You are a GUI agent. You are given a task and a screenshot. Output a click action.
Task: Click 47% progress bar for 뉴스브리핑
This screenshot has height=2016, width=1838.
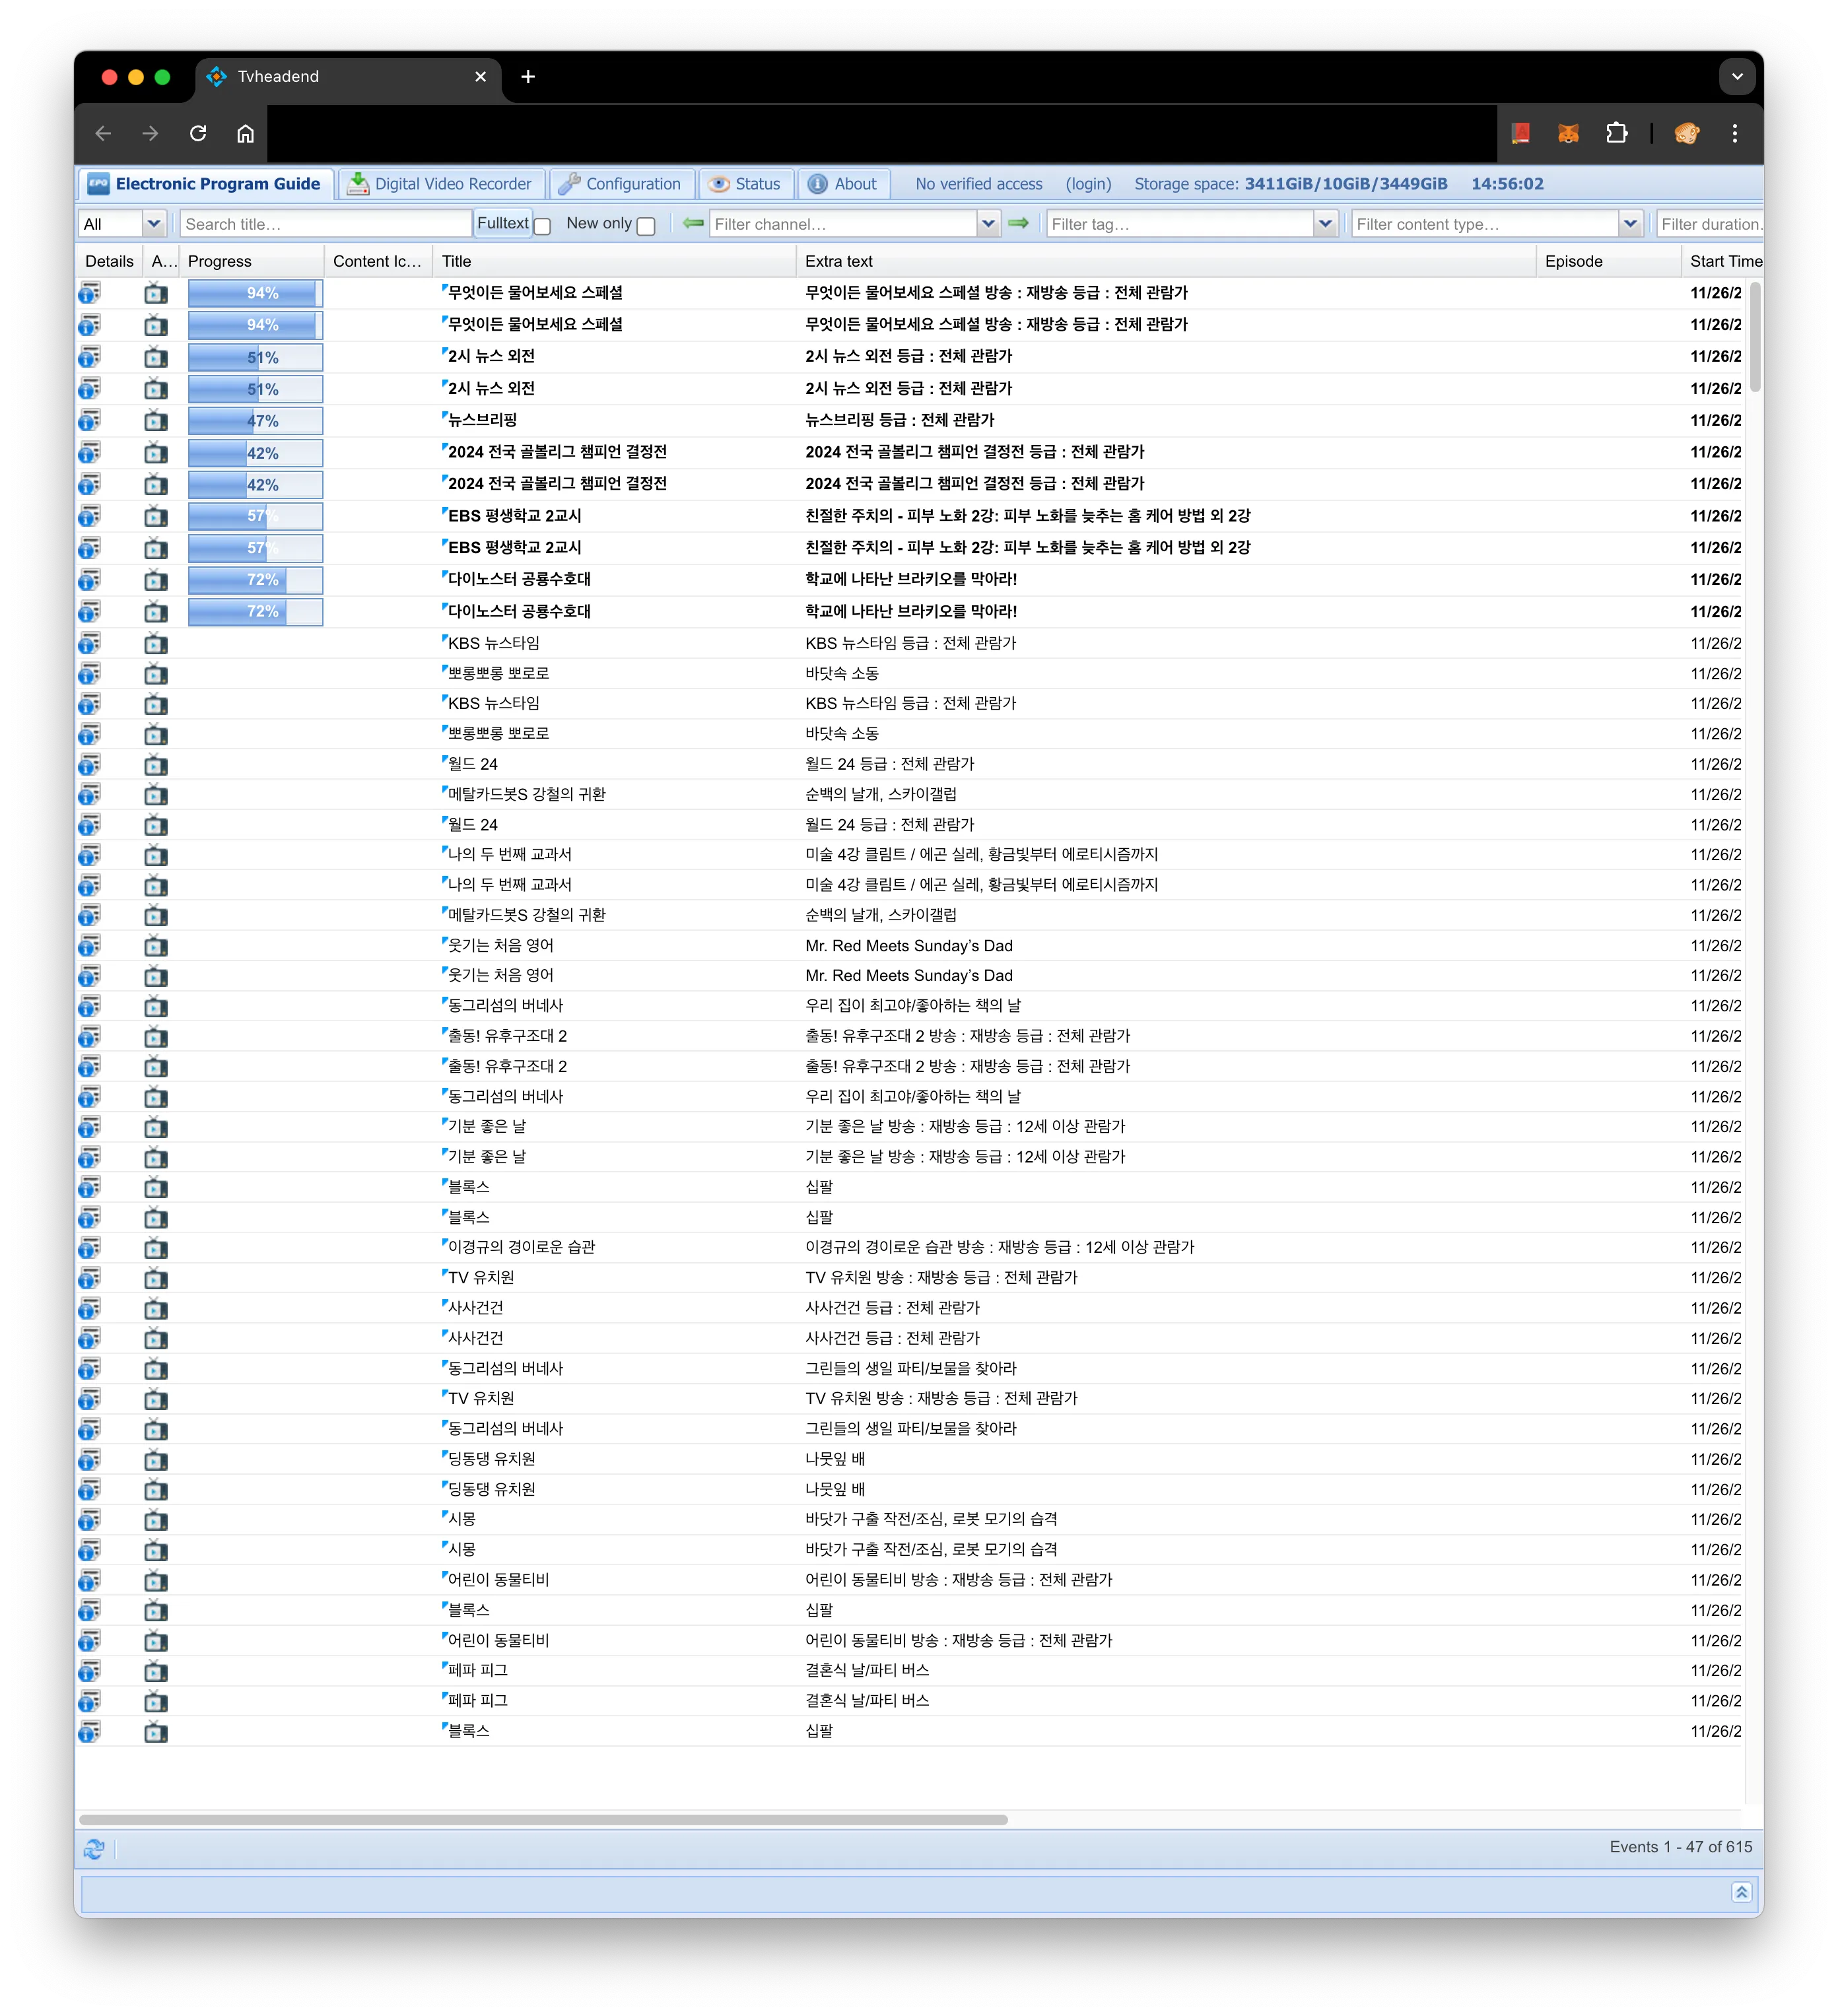[255, 421]
